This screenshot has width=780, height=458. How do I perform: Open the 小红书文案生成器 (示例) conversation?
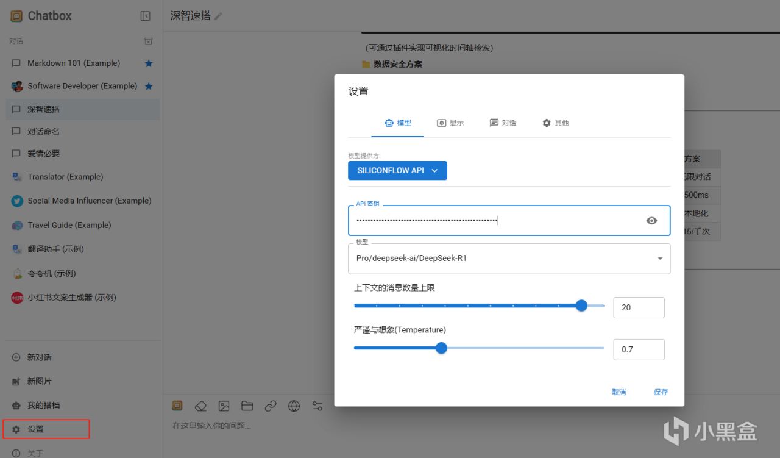tap(82, 298)
